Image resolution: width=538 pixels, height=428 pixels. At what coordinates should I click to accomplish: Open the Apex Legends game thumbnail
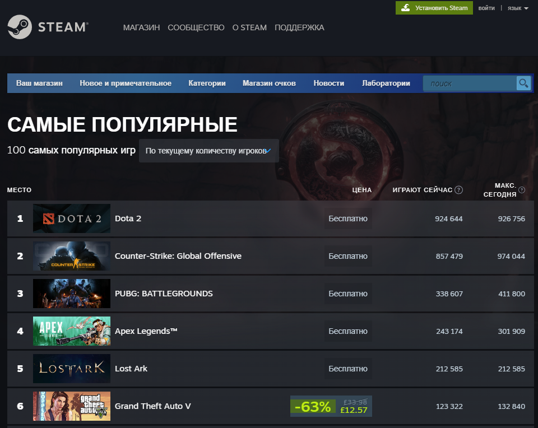click(72, 331)
